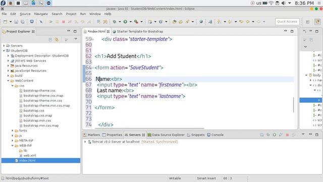Open dropdown beside Debug icon

(120, 22)
